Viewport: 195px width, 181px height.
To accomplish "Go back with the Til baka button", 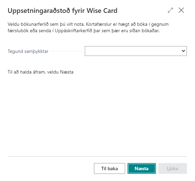I will (x=110, y=168).
